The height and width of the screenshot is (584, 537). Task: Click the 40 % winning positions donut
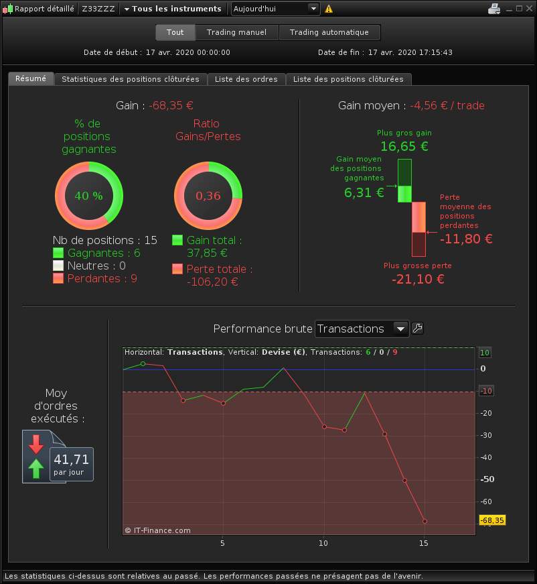pos(89,196)
